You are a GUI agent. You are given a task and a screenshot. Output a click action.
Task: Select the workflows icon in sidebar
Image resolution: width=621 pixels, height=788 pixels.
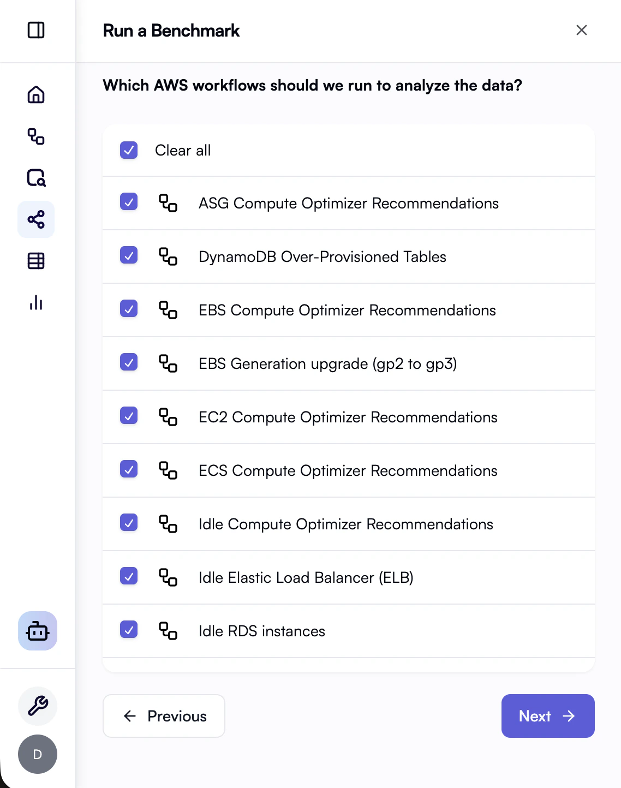[35, 137]
